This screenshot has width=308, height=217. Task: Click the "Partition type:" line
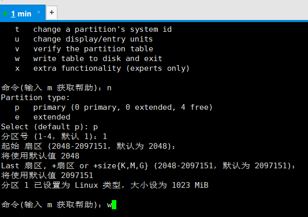[x=35, y=97]
